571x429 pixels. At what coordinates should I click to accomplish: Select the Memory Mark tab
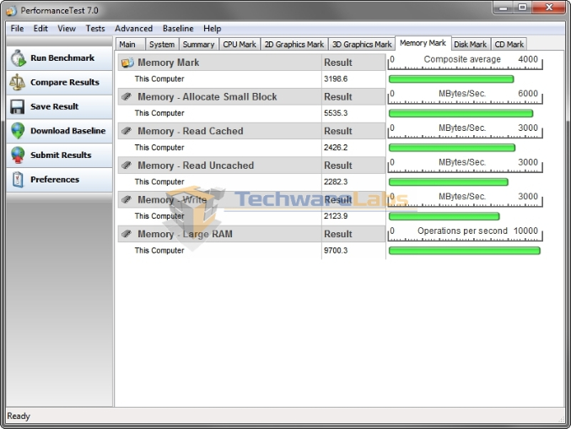[x=423, y=43]
